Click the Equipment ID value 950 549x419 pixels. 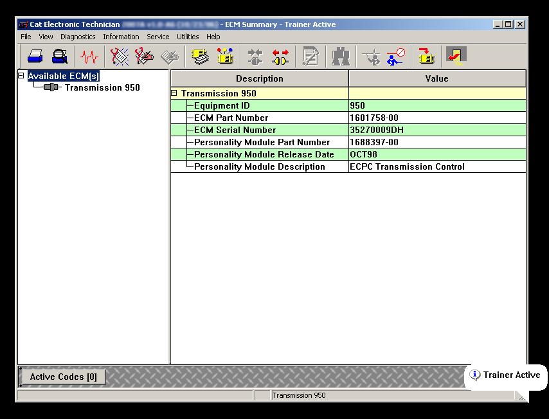pyautogui.click(x=357, y=105)
